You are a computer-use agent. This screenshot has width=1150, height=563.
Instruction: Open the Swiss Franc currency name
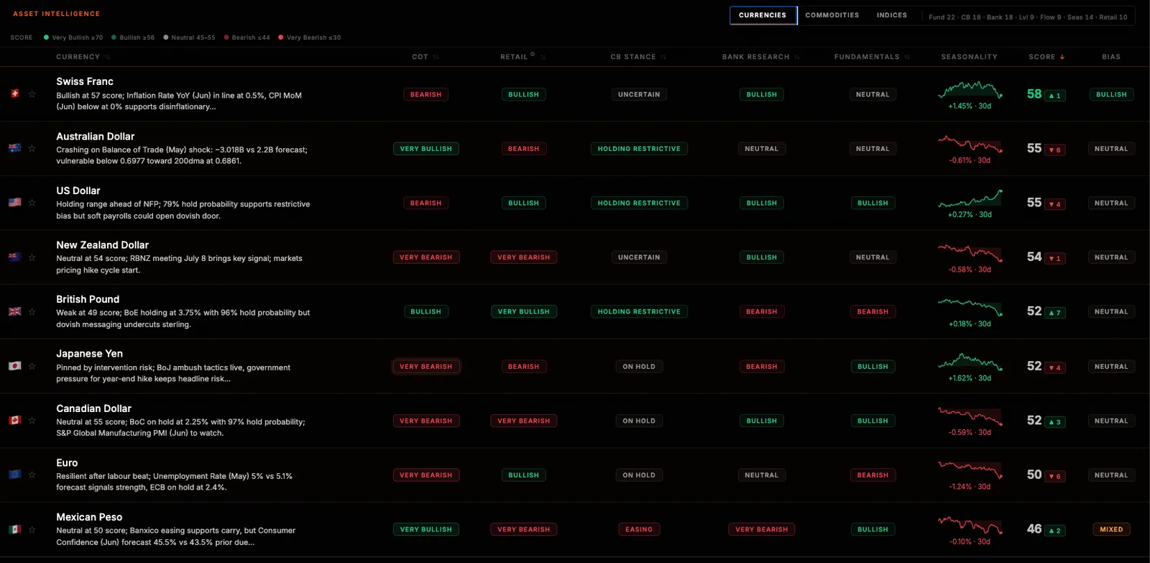tap(85, 81)
